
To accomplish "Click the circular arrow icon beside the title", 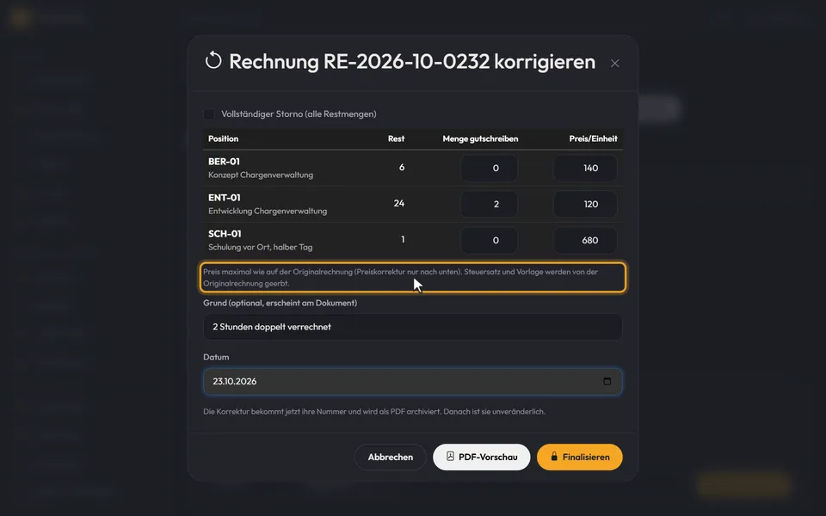I will pyautogui.click(x=213, y=60).
